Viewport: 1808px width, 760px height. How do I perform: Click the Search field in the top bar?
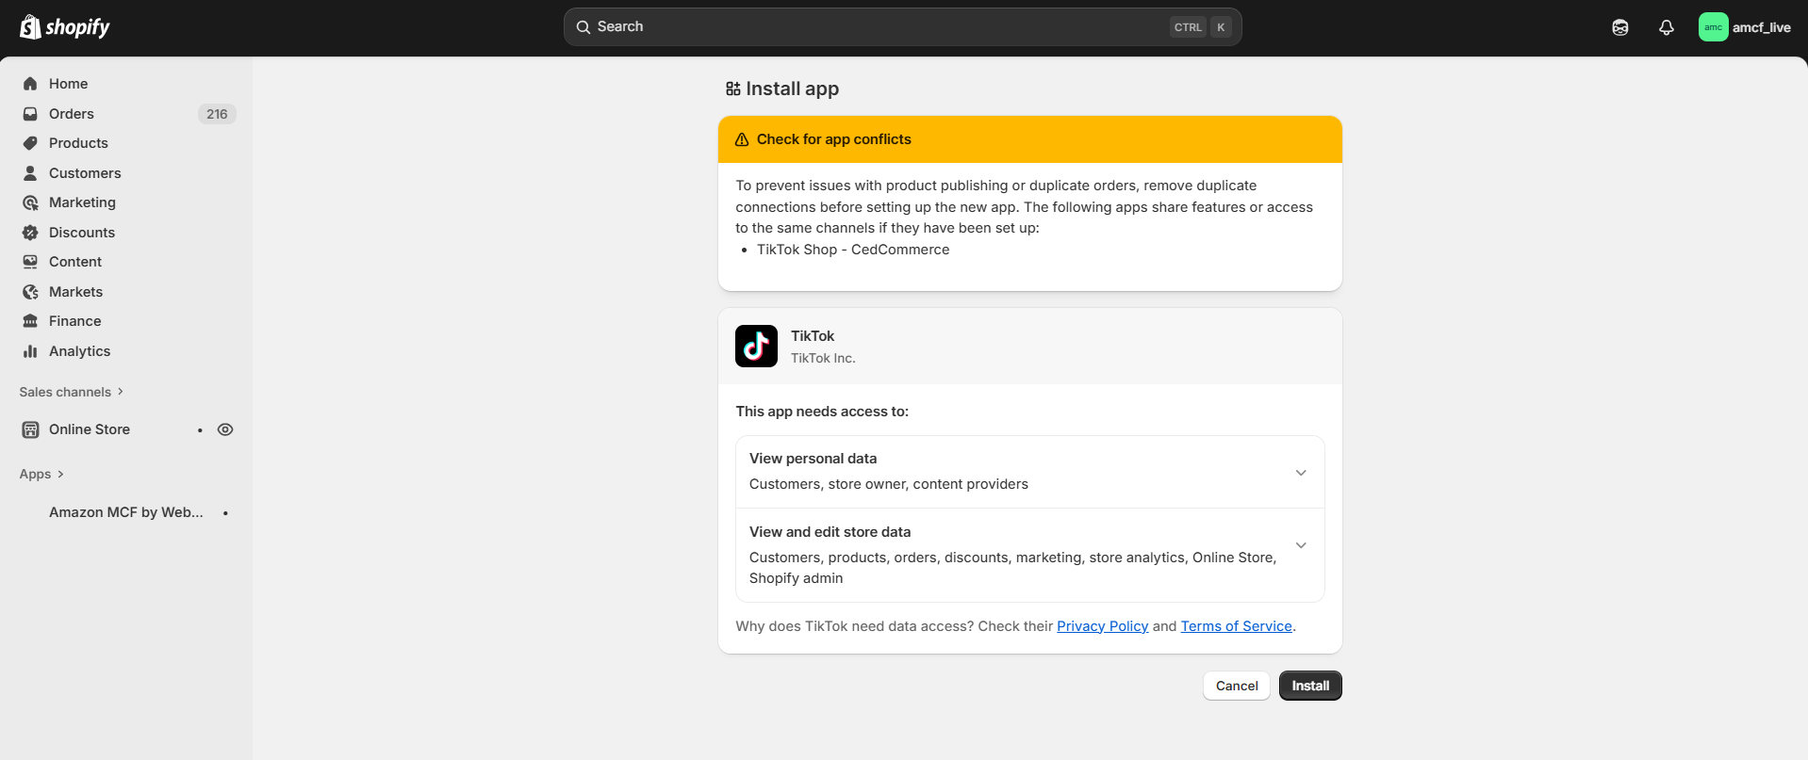pyautogui.click(x=877, y=27)
